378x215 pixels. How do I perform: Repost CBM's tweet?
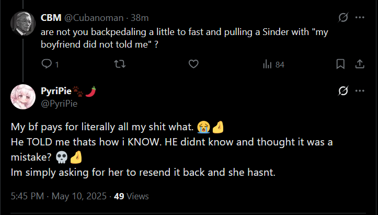click(x=120, y=64)
